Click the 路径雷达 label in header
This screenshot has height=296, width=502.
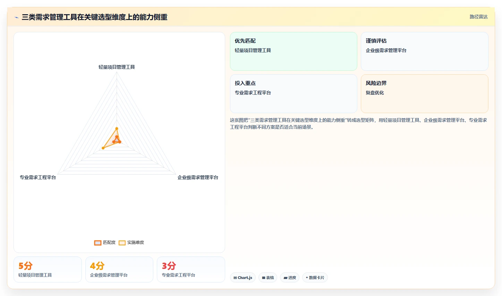(x=478, y=17)
